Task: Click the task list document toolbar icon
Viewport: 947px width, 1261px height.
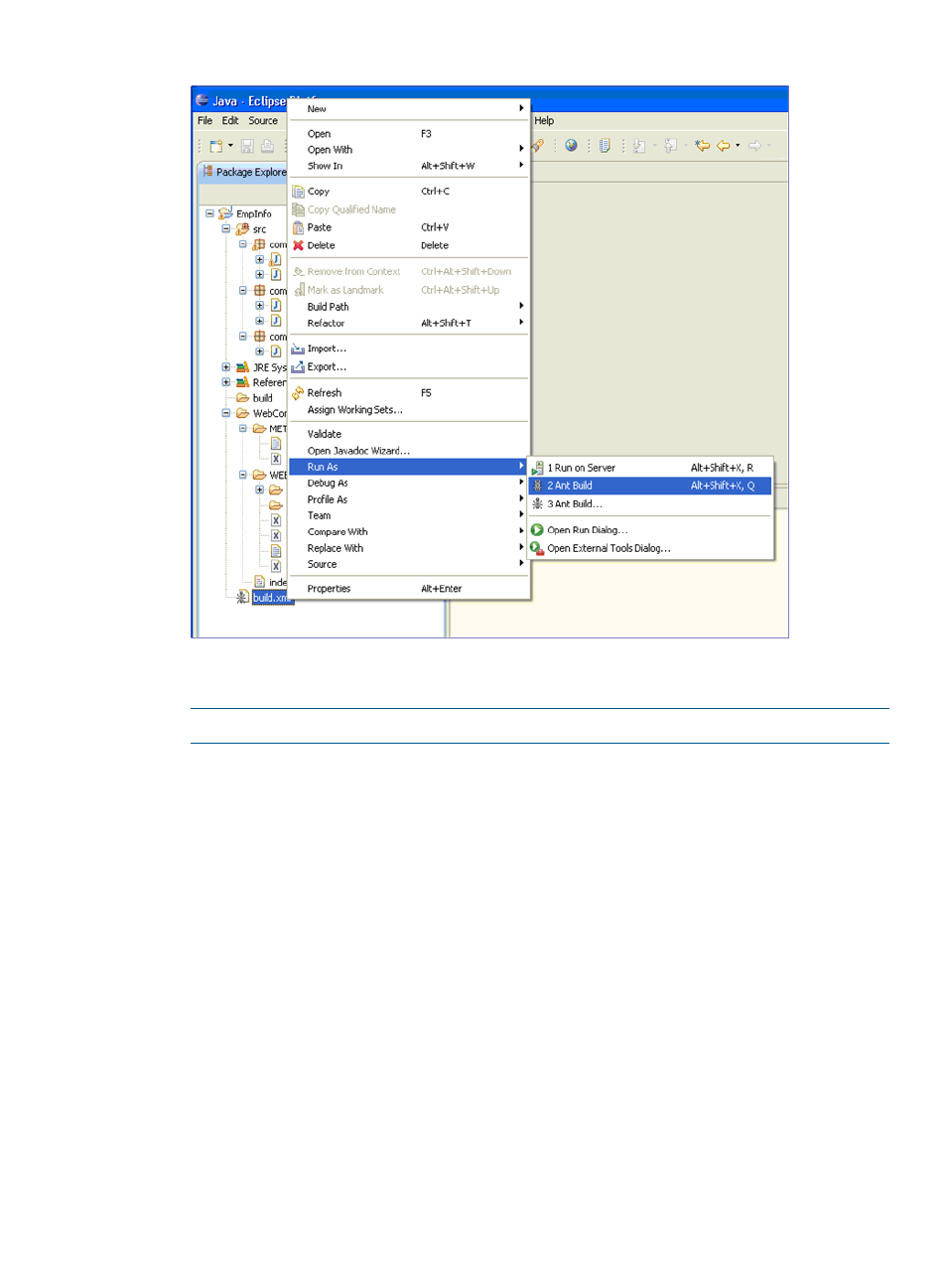Action: pyautogui.click(x=605, y=146)
